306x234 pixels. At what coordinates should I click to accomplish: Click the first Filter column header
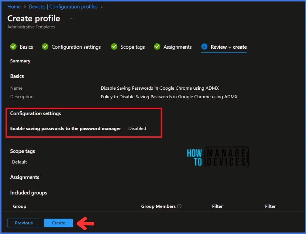(x=217, y=206)
